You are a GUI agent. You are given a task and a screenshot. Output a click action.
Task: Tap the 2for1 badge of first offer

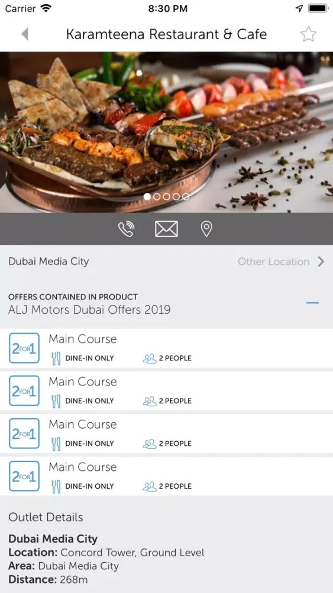coord(24,348)
